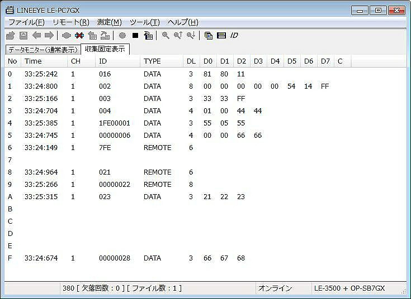Click empty row number B
Image resolution: width=411 pixels, height=299 pixels.
[x=10, y=209]
